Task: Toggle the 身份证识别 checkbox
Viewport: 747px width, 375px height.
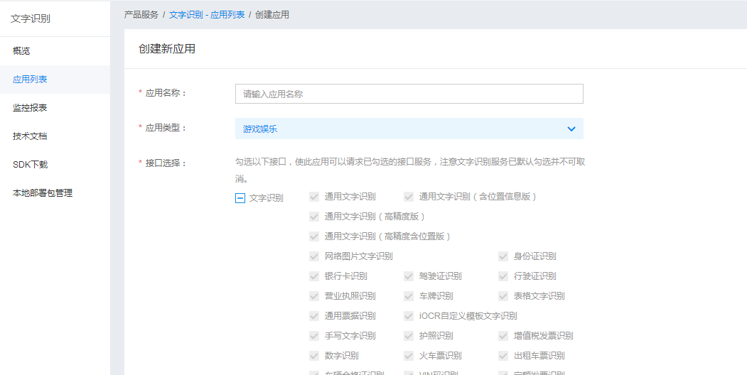Action: pyautogui.click(x=503, y=256)
